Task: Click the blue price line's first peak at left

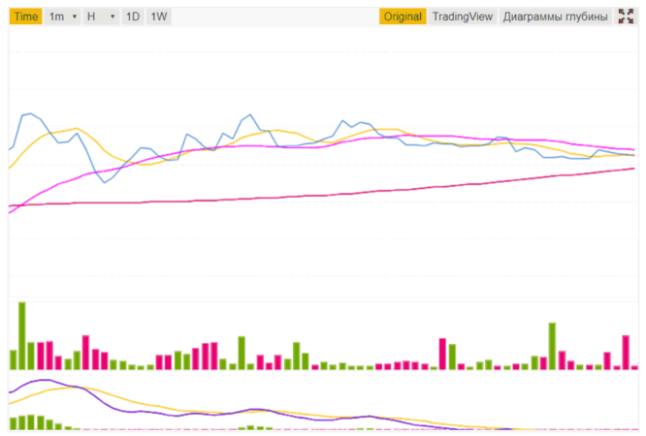Action: 27,114
